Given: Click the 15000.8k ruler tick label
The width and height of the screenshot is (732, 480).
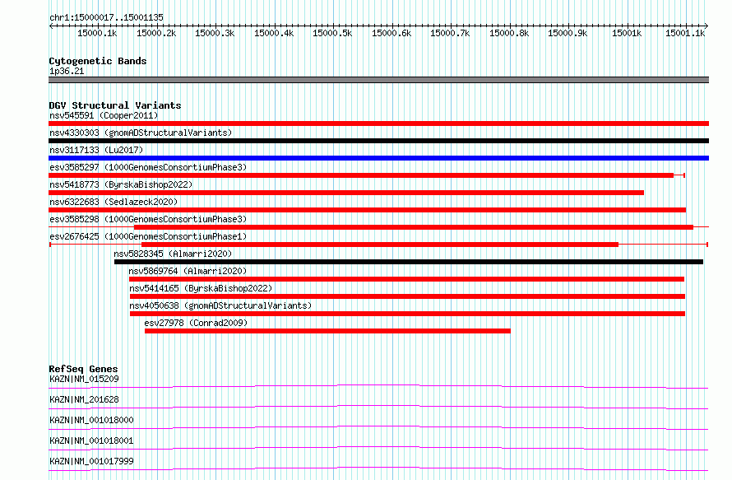Looking at the screenshot, I should [509, 33].
